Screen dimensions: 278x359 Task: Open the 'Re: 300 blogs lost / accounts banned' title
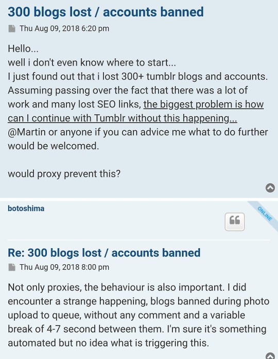pyautogui.click(x=104, y=253)
